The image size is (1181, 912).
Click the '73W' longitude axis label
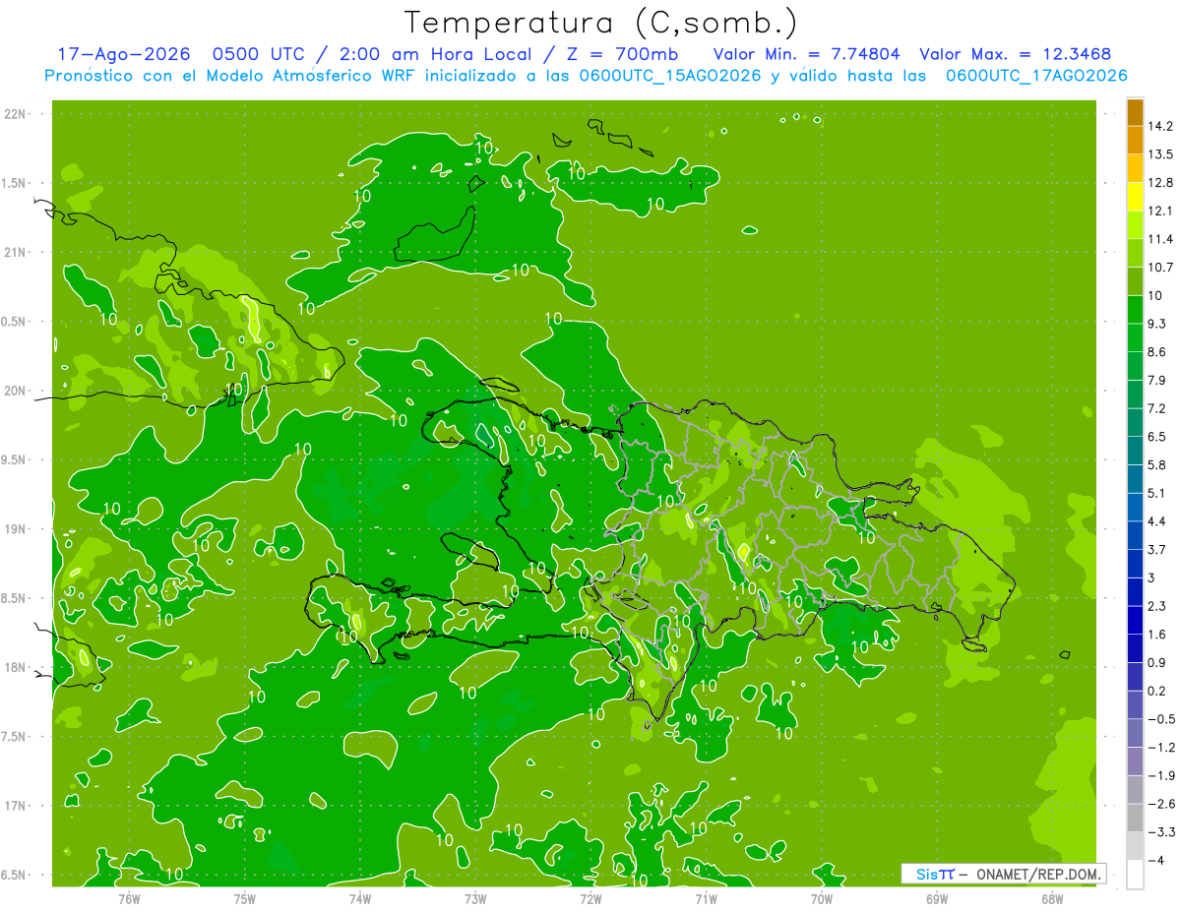(x=475, y=898)
